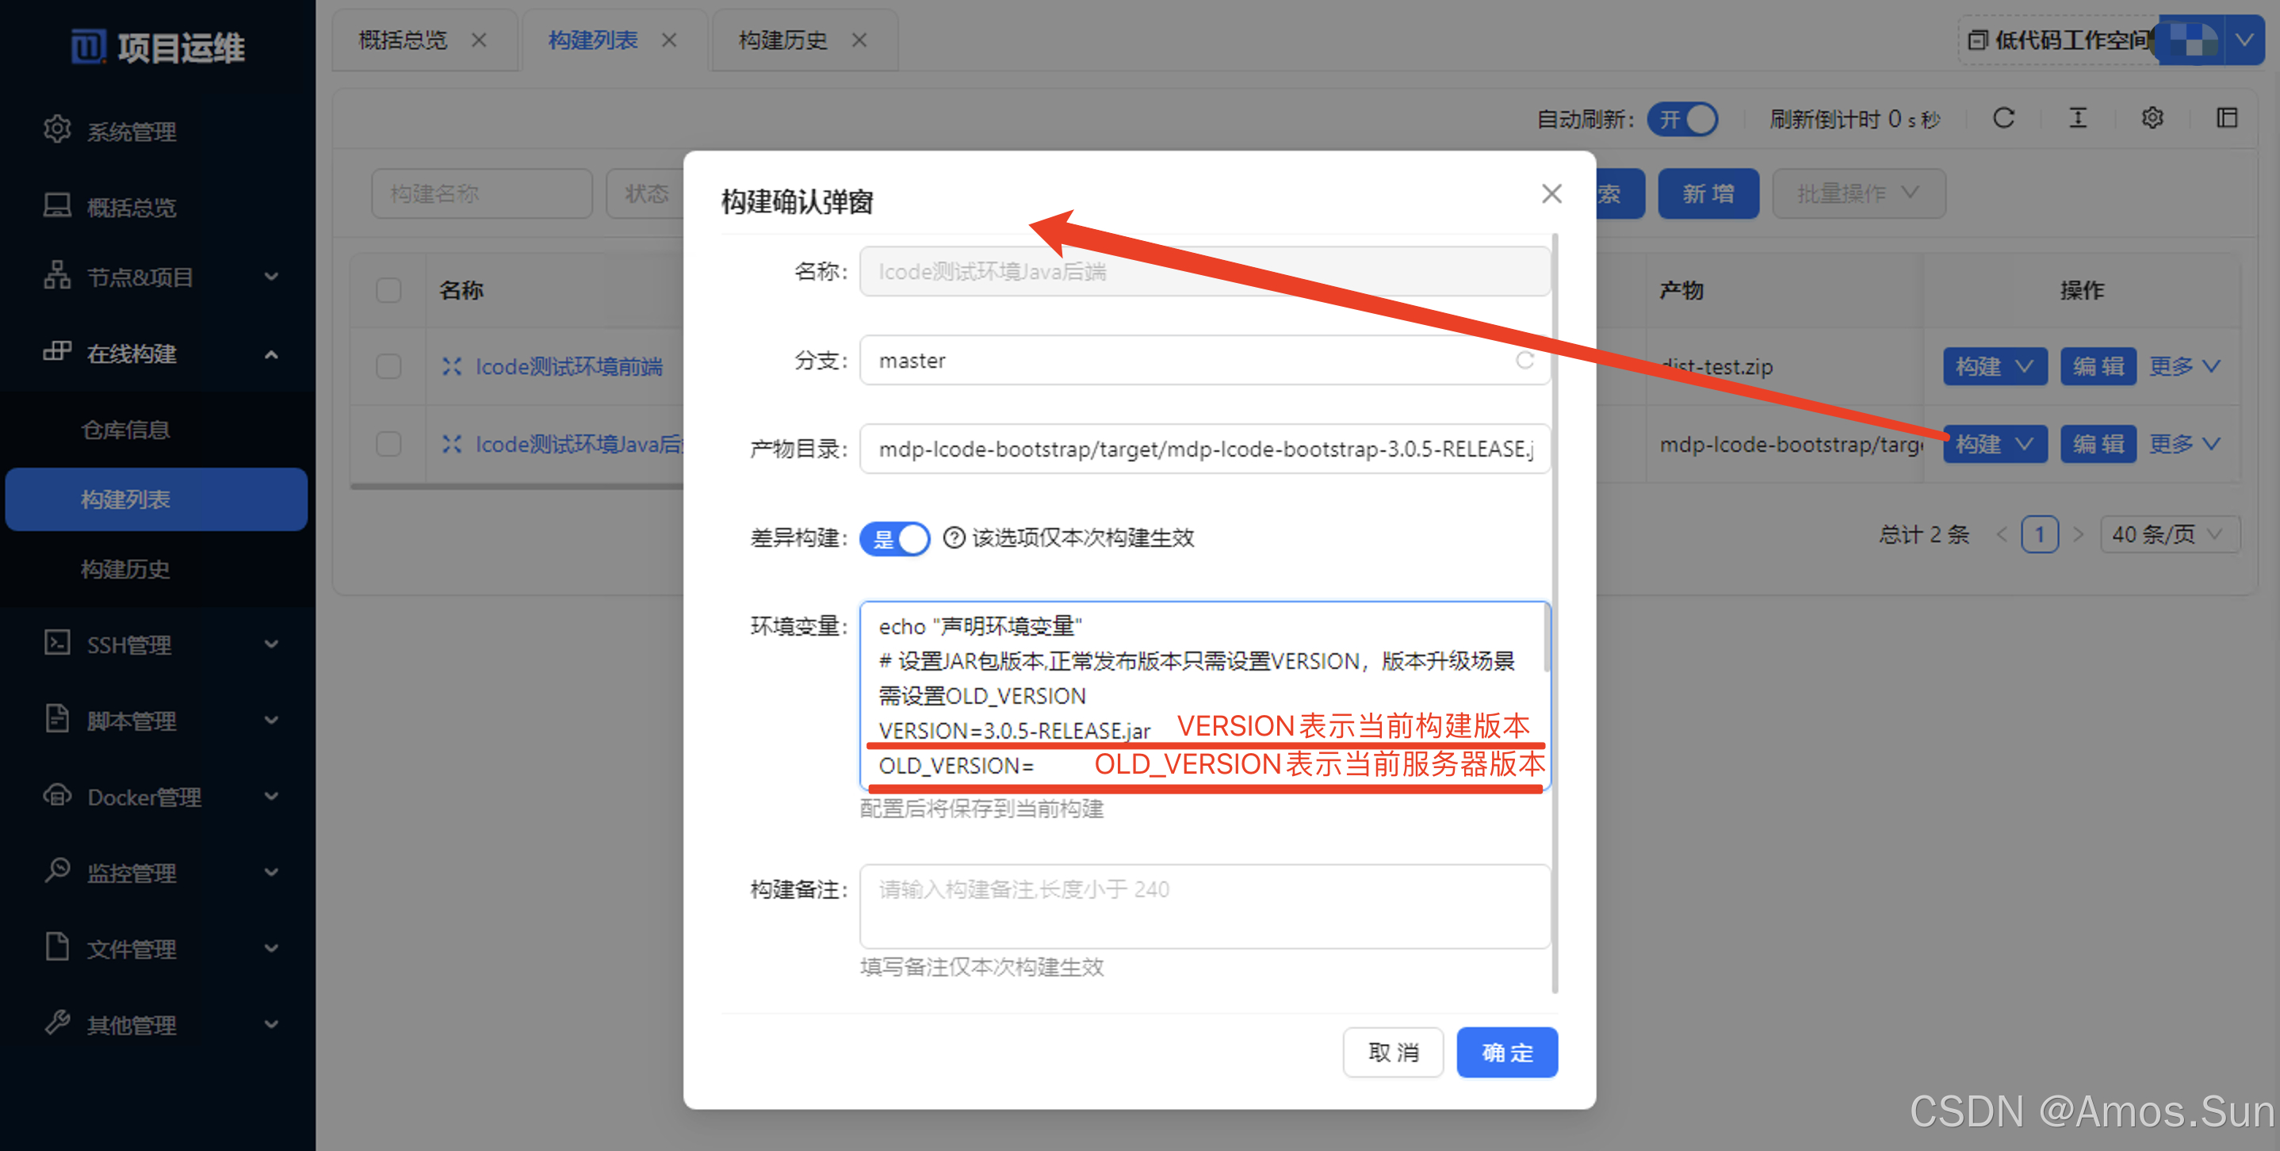Close the 构建确认弹窗 dialog with X
The image size is (2280, 1151).
point(1551,193)
